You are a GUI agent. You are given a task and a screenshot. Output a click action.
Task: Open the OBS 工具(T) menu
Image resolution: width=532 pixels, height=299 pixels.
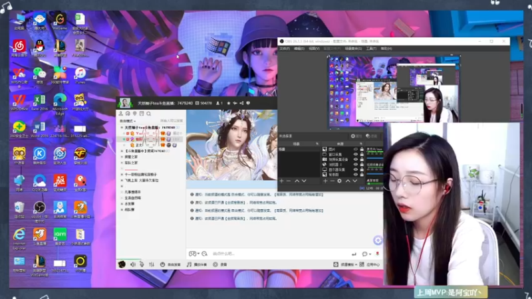[x=371, y=49]
